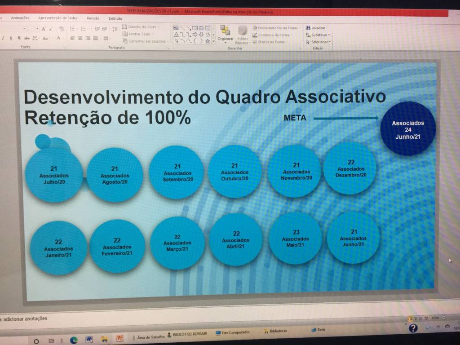460x345 pixels.
Task: Toggle strikethrough text formatting
Action: pyautogui.click(x=27, y=38)
